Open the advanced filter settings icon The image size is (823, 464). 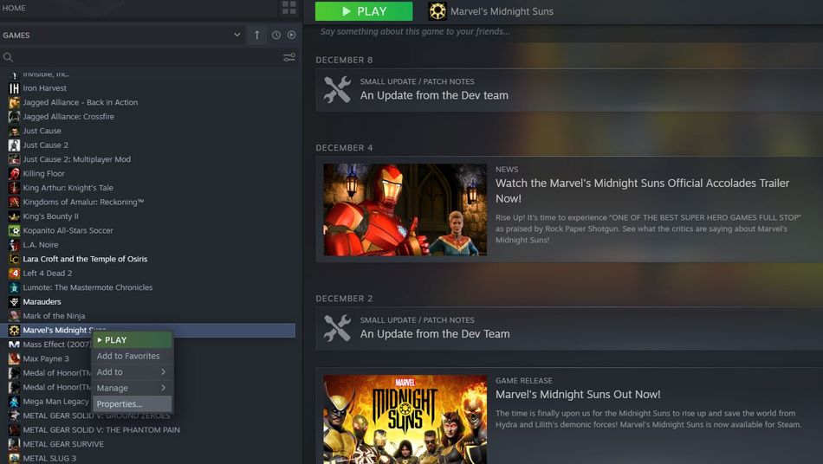click(x=289, y=57)
